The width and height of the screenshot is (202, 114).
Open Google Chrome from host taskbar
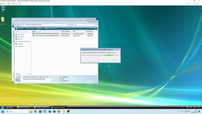click(36, 111)
